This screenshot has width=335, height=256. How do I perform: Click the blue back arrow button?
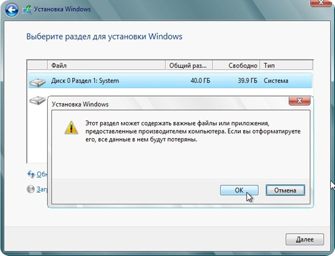(x=12, y=10)
